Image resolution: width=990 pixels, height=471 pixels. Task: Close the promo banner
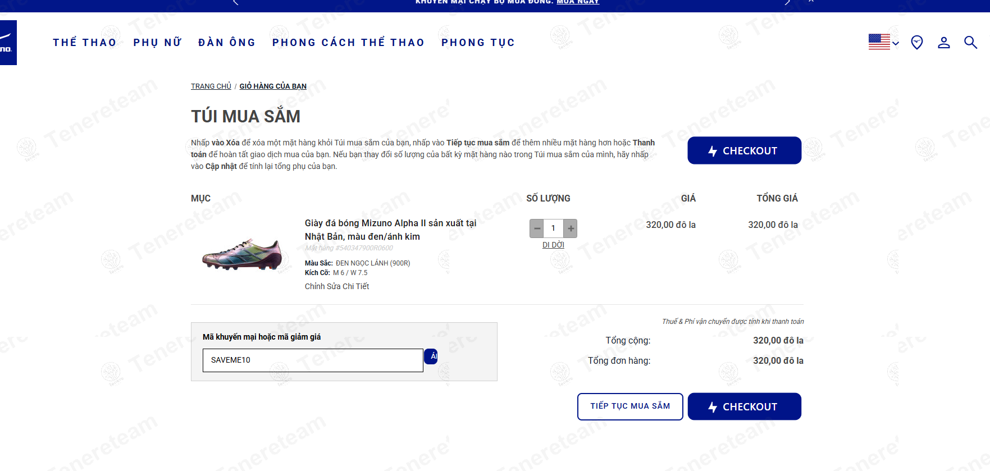[x=811, y=2]
